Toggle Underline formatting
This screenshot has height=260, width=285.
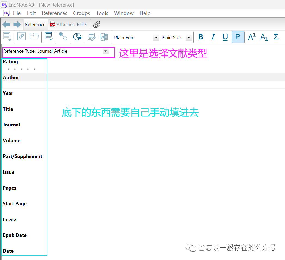tap(225, 37)
